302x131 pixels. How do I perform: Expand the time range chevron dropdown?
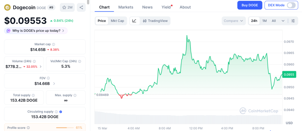(x=283, y=21)
